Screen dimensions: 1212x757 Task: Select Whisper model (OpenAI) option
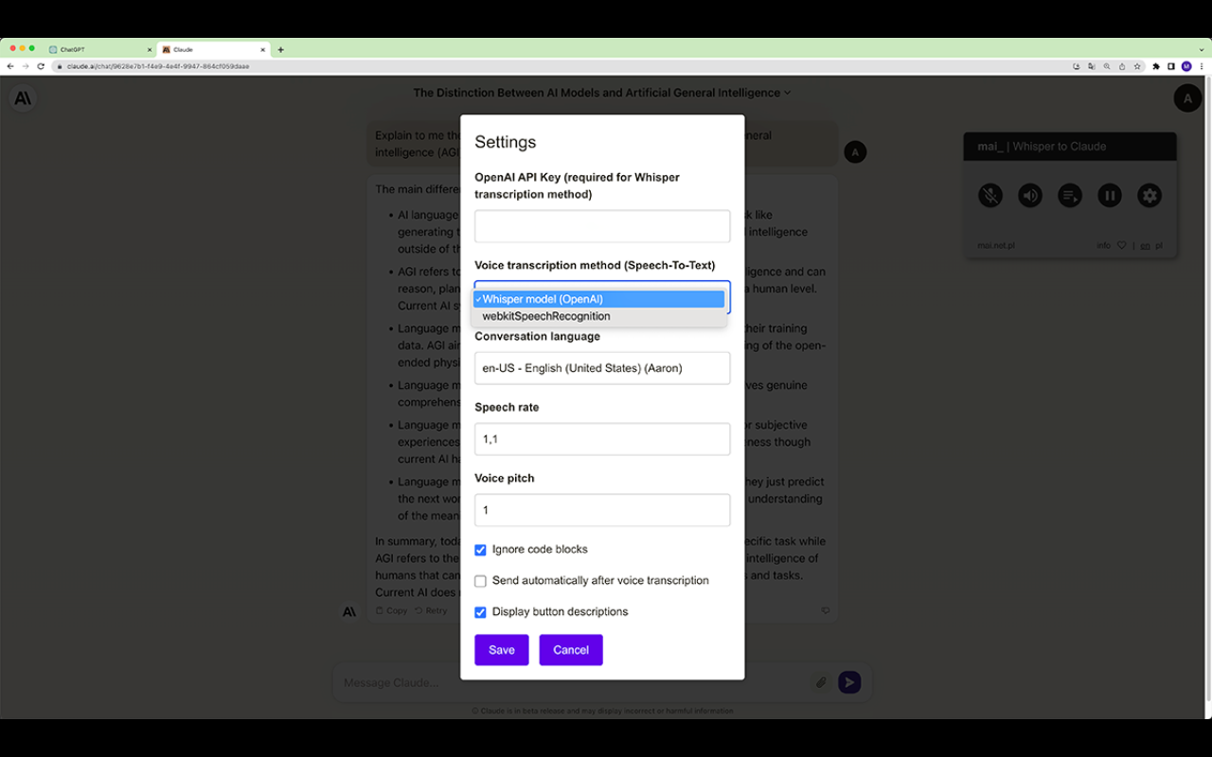coord(598,299)
